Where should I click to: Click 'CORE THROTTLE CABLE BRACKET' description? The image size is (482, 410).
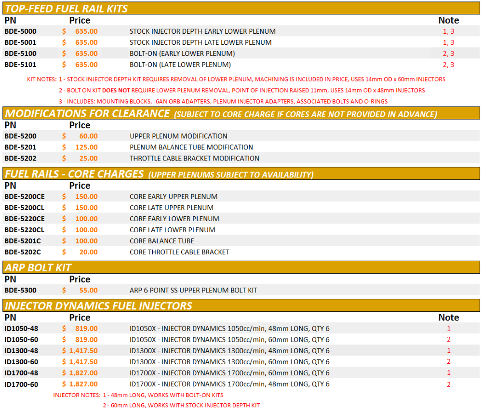pos(179,252)
